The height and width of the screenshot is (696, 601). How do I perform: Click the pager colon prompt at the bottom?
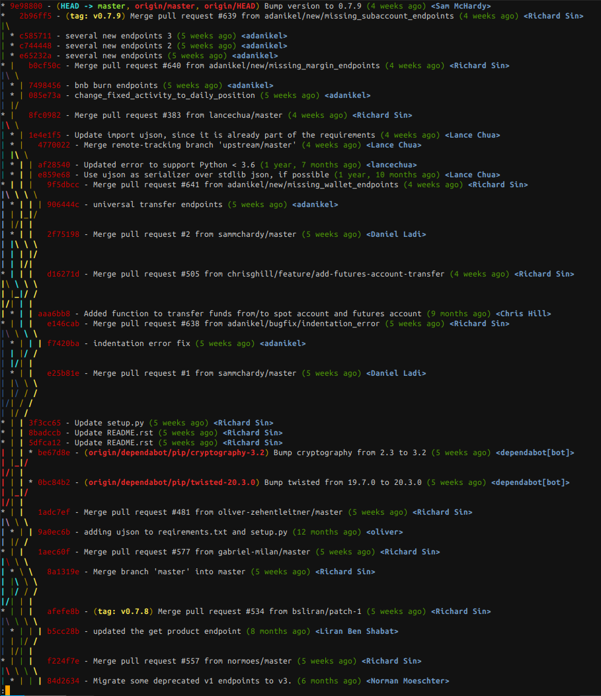click(x=3, y=691)
